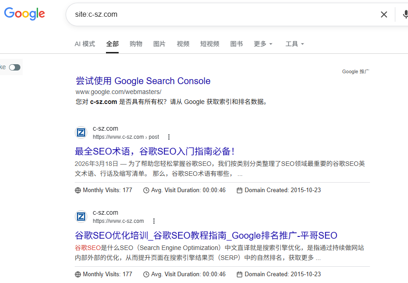Click c-sz.com favicon of SEO术语 result
Viewport: 408px width, 283px height.
click(x=81, y=132)
